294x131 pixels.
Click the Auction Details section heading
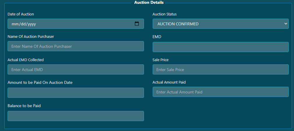pos(149,3)
